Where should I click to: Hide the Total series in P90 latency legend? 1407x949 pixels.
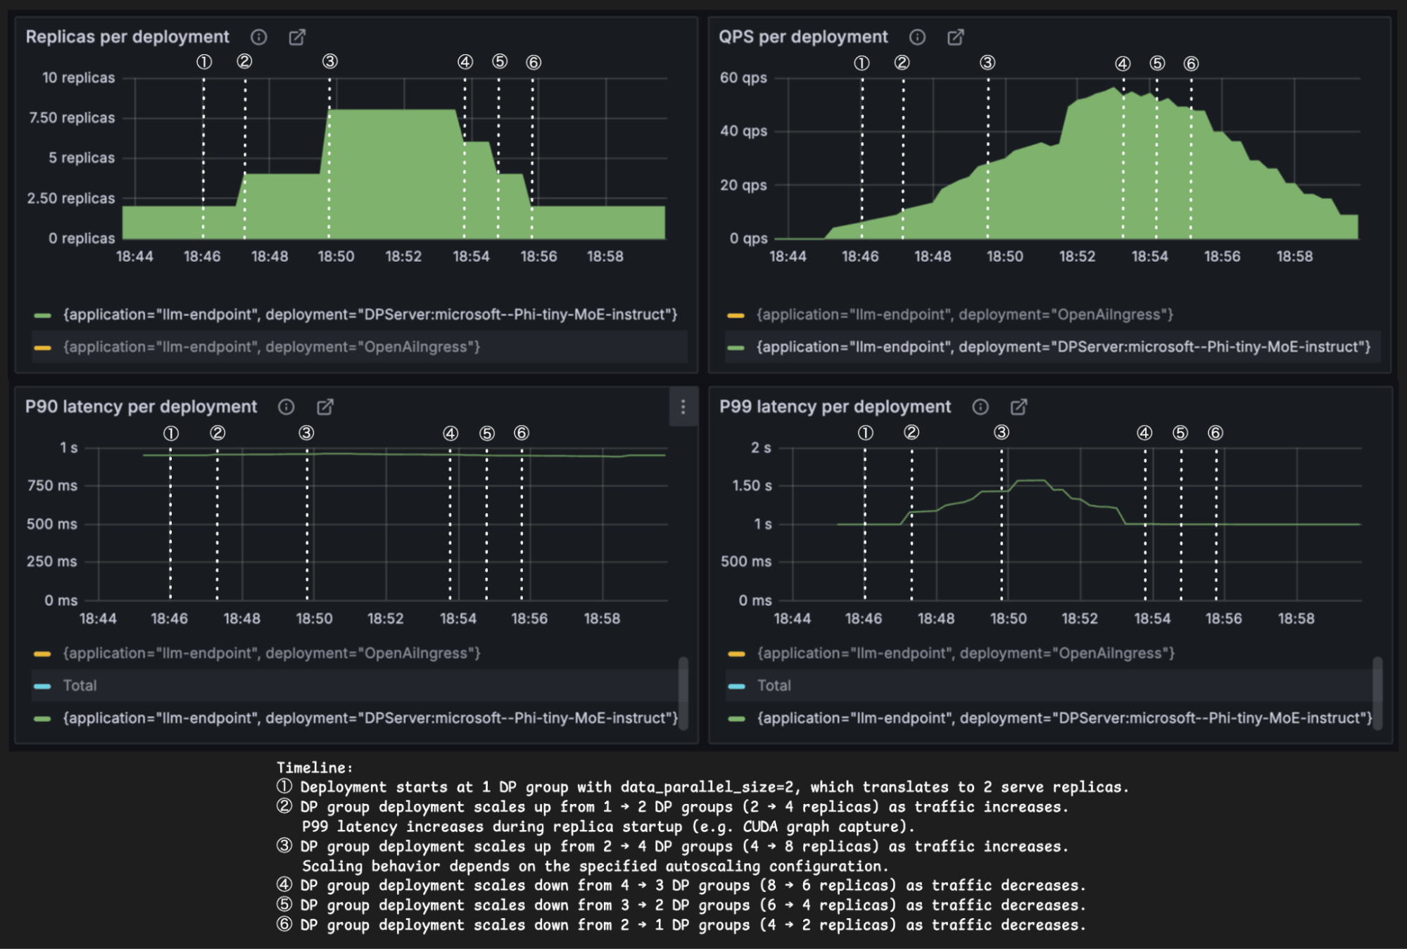[x=80, y=685]
